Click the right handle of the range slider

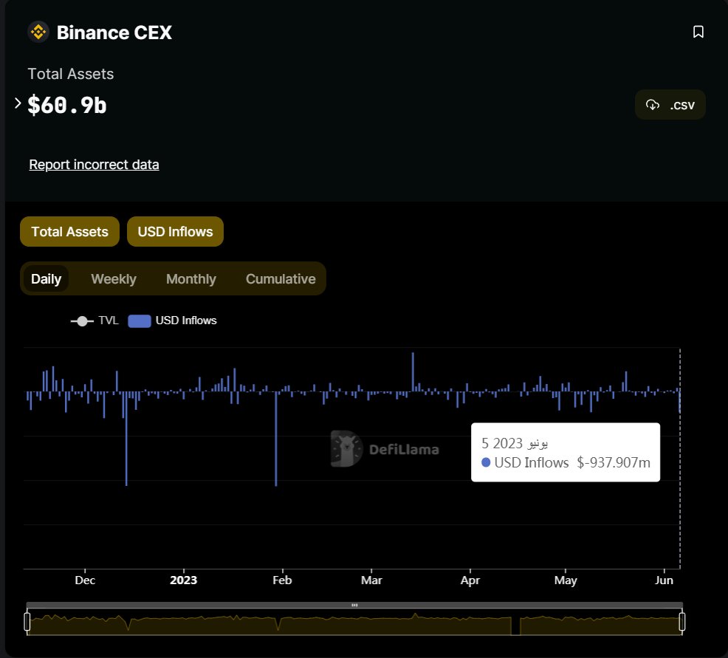[682, 621]
